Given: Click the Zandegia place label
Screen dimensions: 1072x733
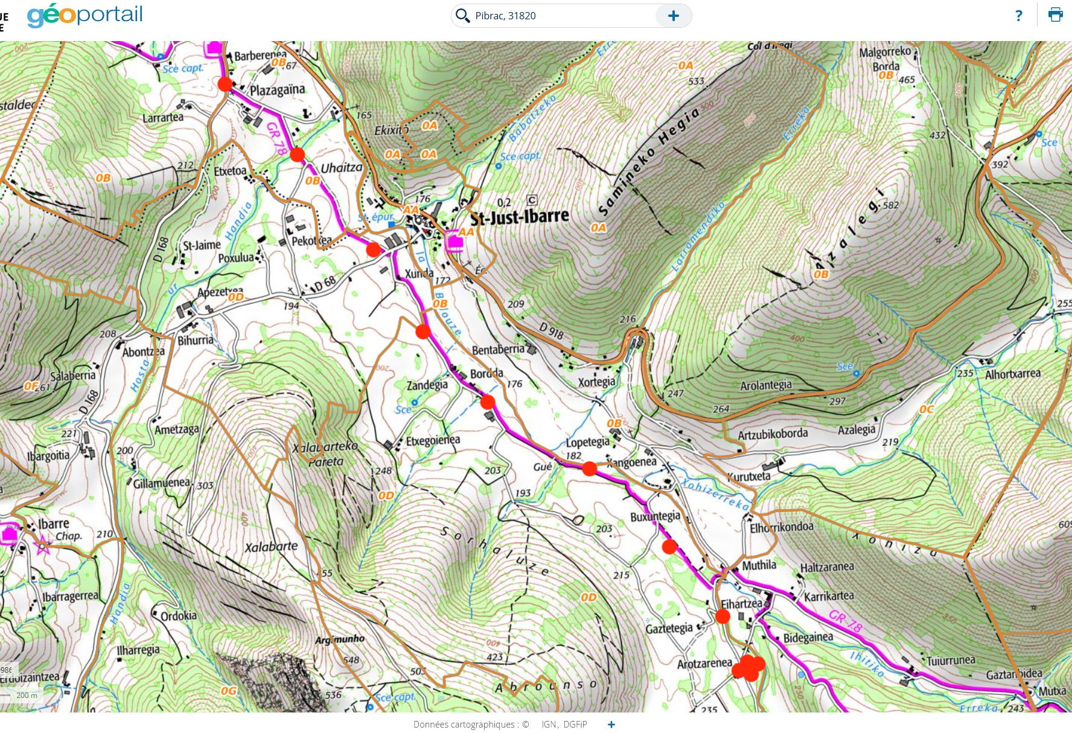Looking at the screenshot, I should tap(427, 385).
